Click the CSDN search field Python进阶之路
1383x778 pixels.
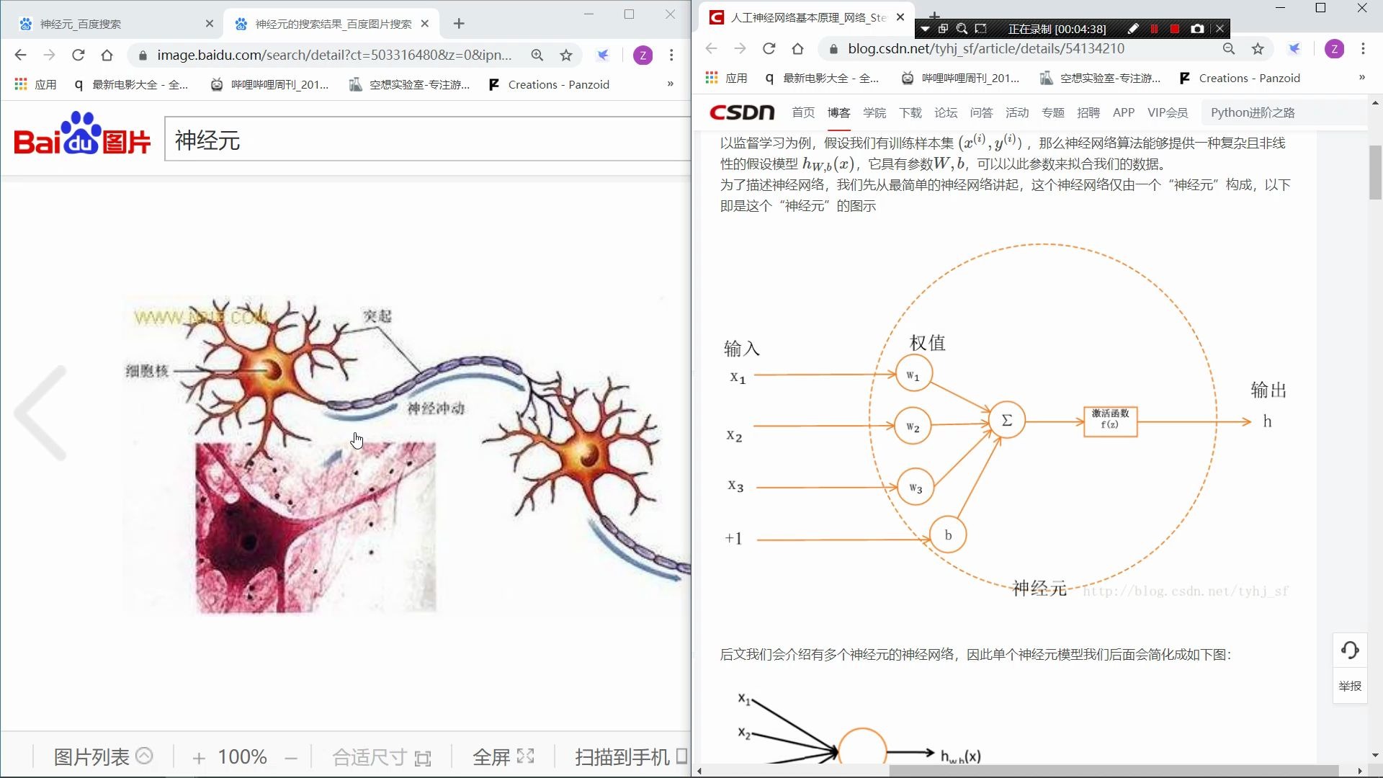(1284, 112)
